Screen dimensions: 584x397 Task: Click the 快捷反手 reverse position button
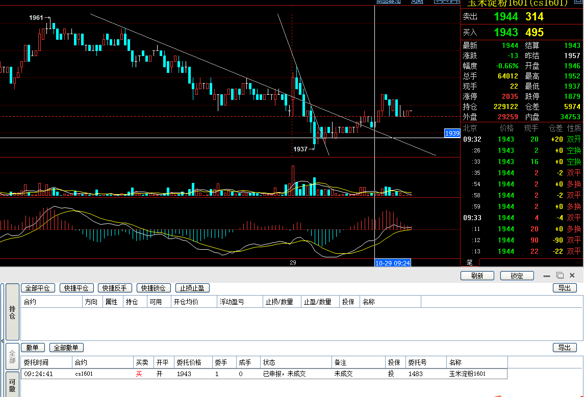(x=115, y=288)
